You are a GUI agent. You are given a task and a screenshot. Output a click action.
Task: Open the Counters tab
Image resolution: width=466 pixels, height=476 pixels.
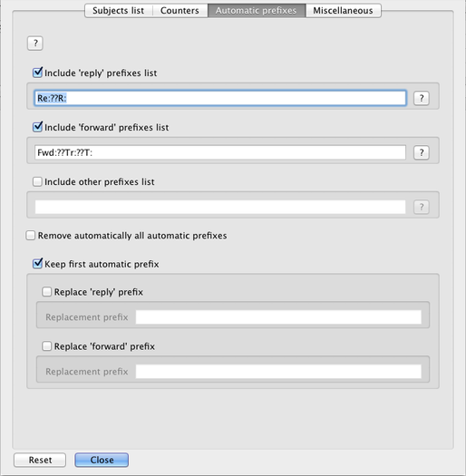pyautogui.click(x=180, y=10)
